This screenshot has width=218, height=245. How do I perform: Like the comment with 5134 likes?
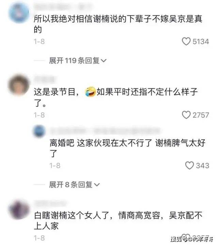(x=186, y=42)
